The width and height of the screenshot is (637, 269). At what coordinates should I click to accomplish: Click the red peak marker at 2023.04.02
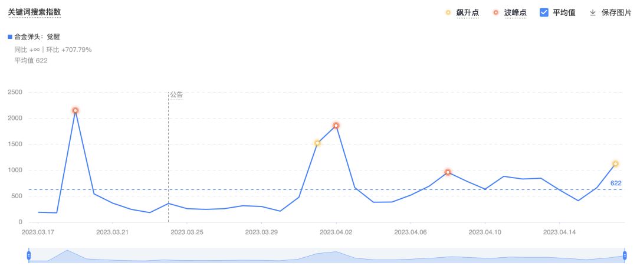pos(336,126)
